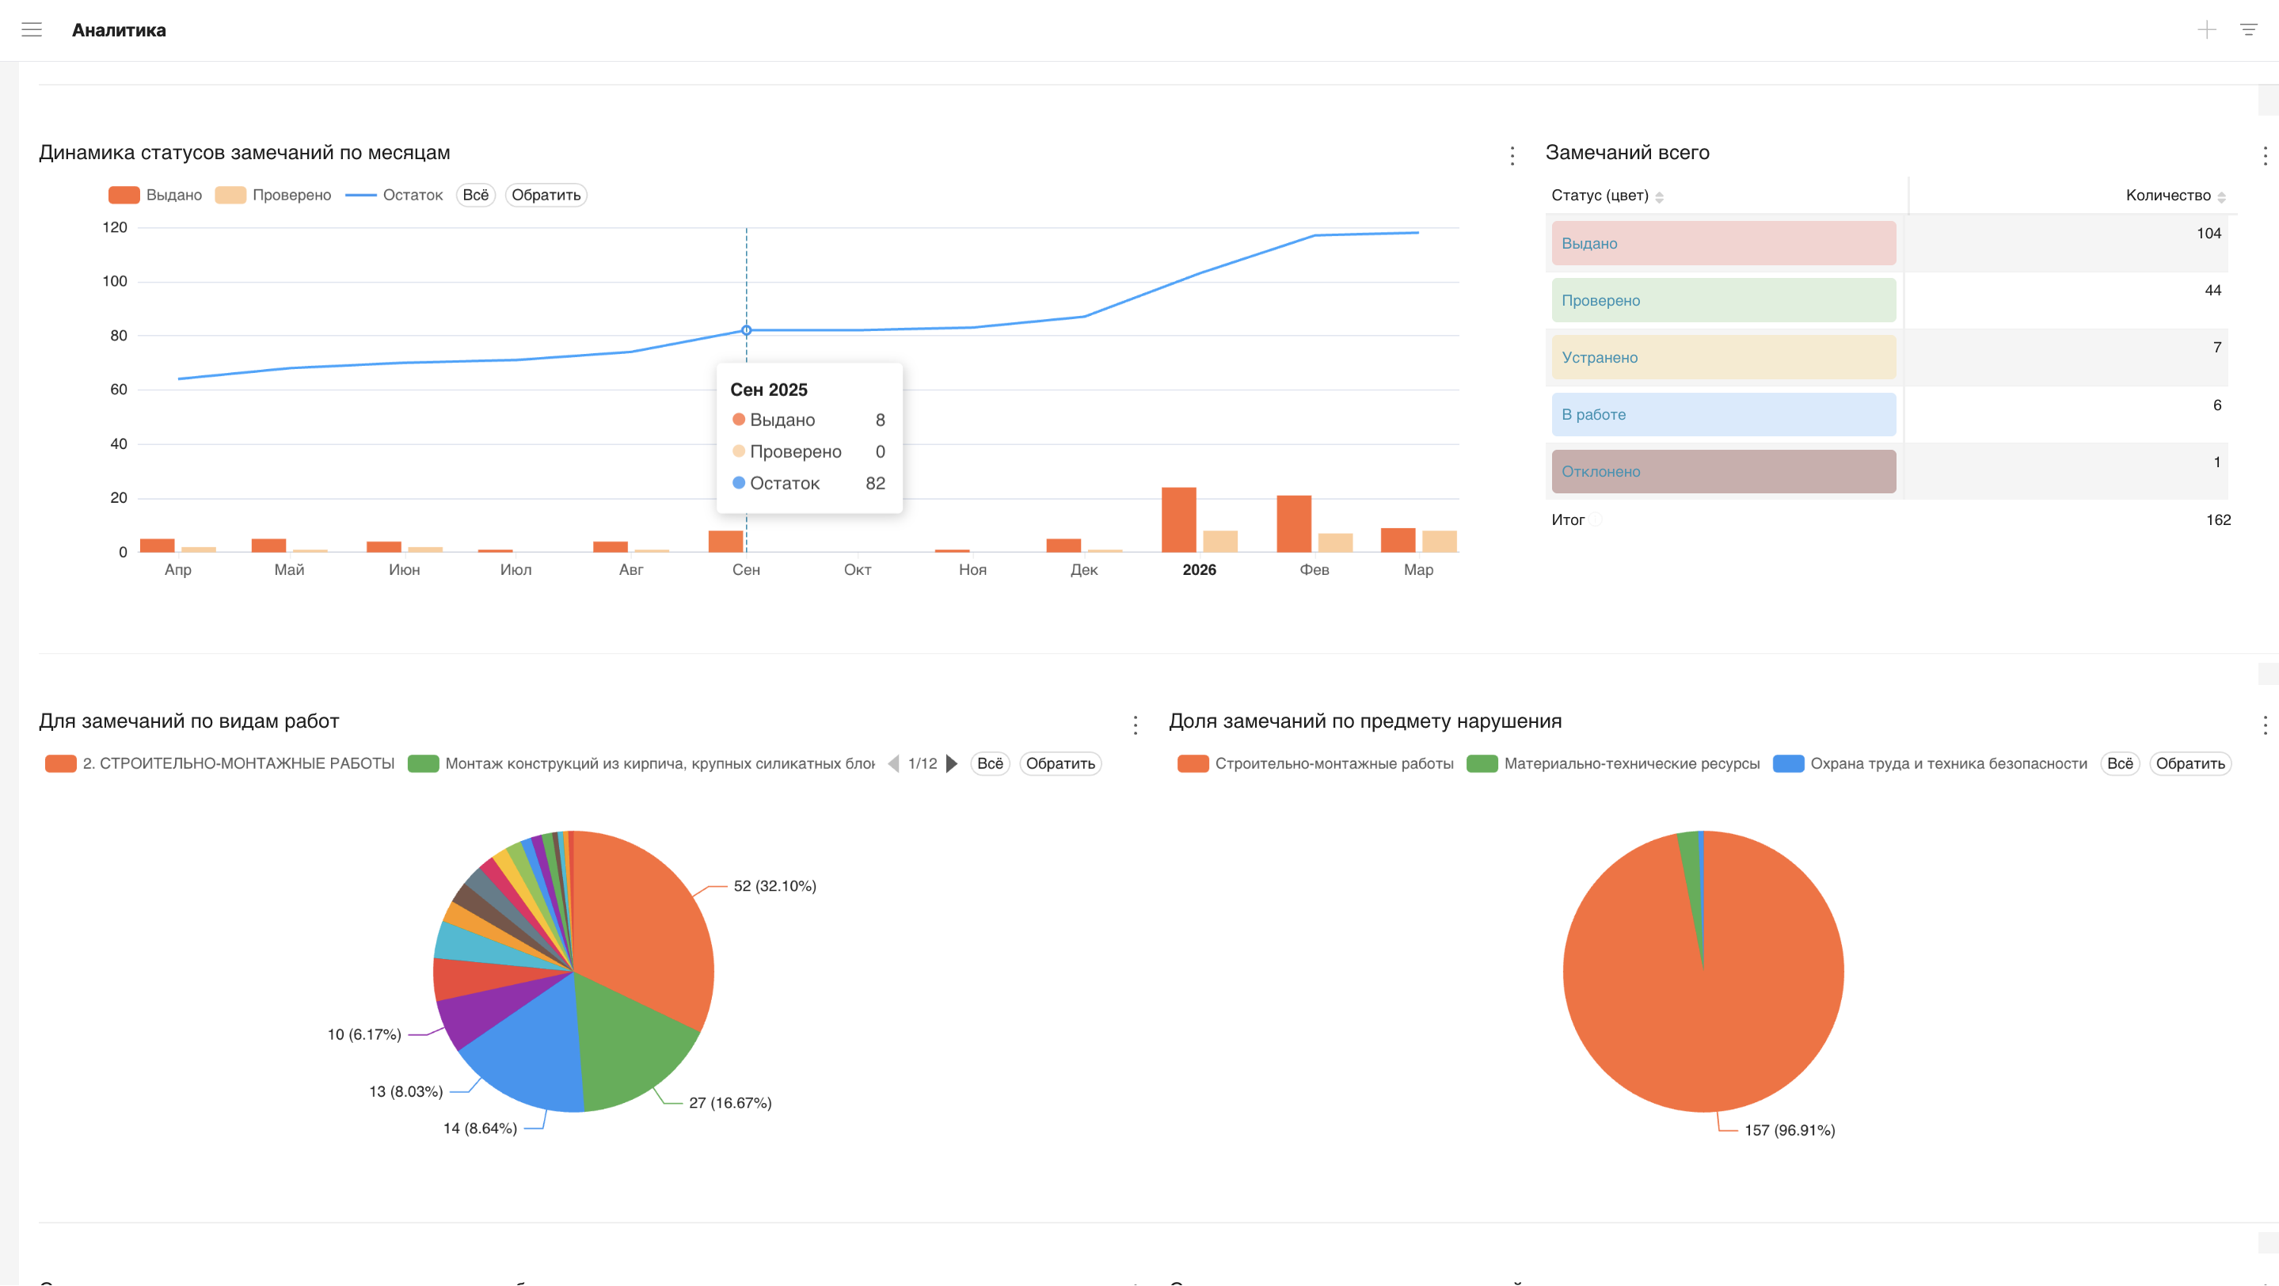Toggle Выдано series in monthly chart legend
The height and width of the screenshot is (1286, 2279).
click(155, 195)
